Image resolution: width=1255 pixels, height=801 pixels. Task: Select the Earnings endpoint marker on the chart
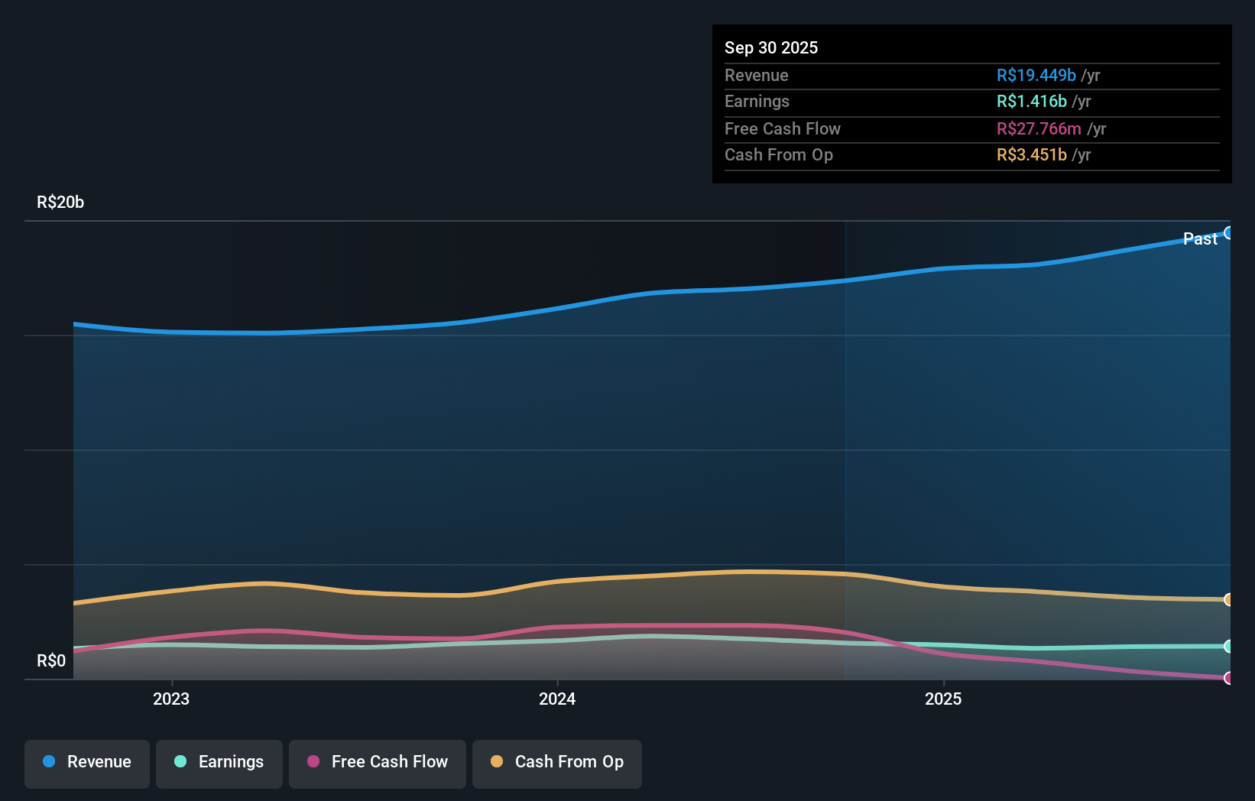[x=1230, y=647]
